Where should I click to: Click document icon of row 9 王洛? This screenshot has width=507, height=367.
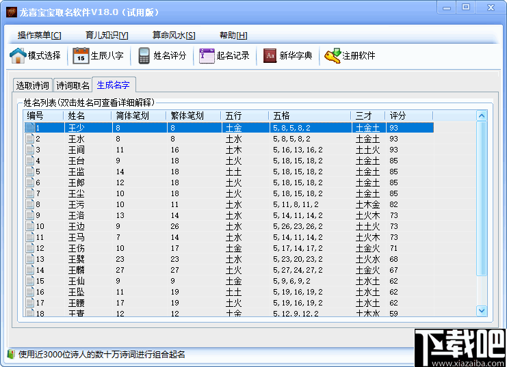[x=29, y=215]
